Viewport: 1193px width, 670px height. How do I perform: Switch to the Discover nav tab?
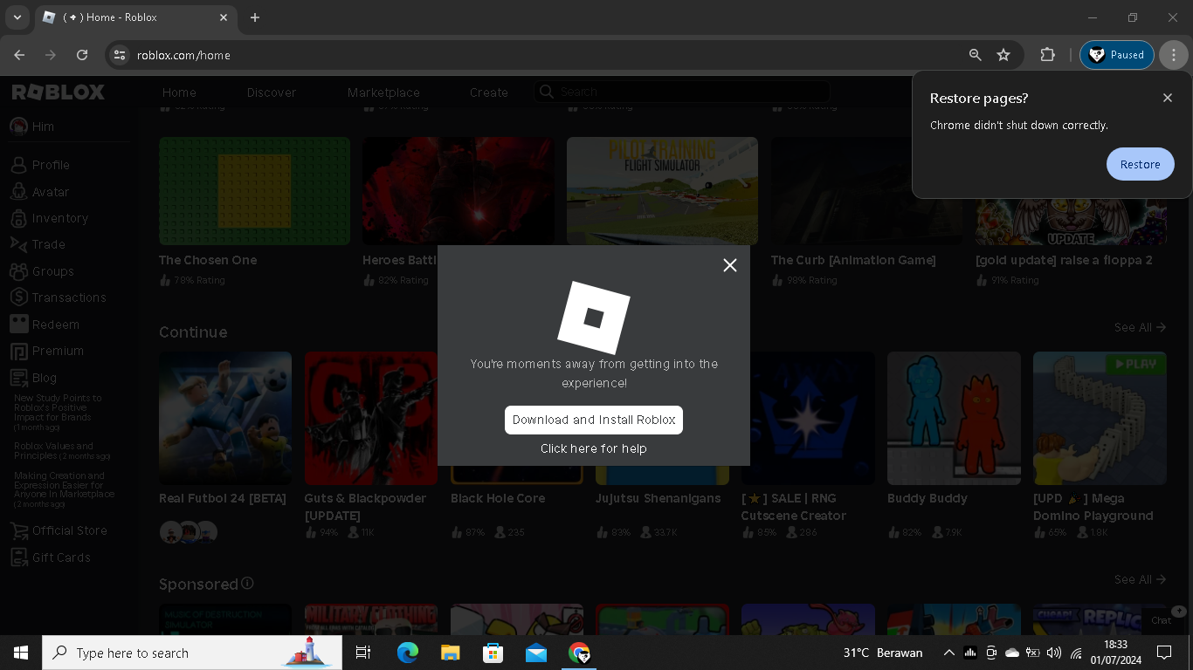pyautogui.click(x=272, y=92)
